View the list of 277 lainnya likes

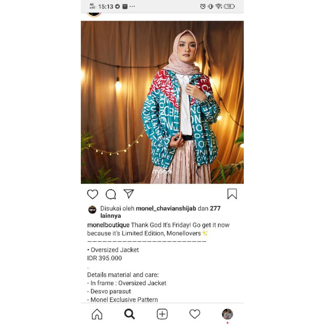point(110,216)
